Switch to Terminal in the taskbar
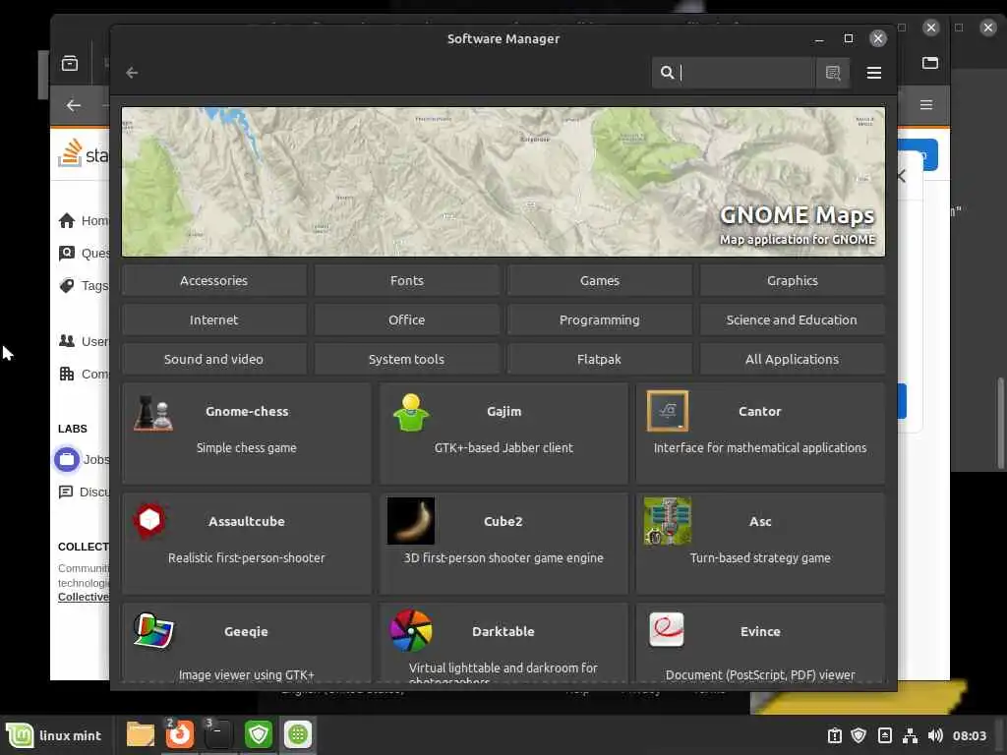Viewport: 1007px width, 755px height. [x=218, y=734]
